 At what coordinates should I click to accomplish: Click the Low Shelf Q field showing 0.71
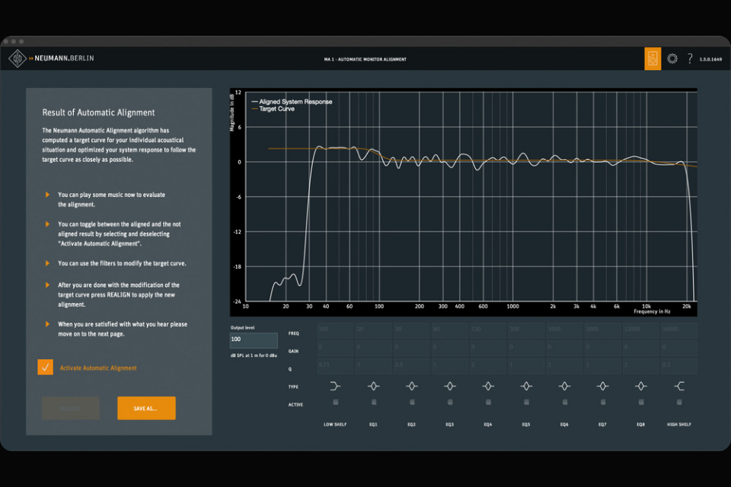pyautogui.click(x=335, y=365)
